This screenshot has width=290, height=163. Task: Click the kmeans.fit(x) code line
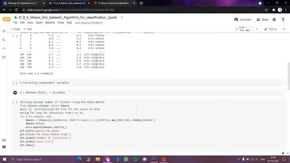[35, 124]
